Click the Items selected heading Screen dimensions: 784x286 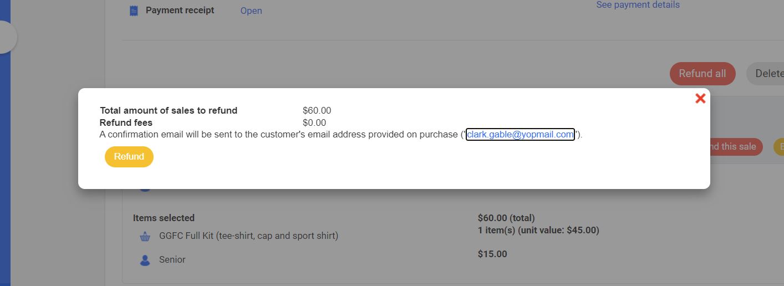[164, 218]
